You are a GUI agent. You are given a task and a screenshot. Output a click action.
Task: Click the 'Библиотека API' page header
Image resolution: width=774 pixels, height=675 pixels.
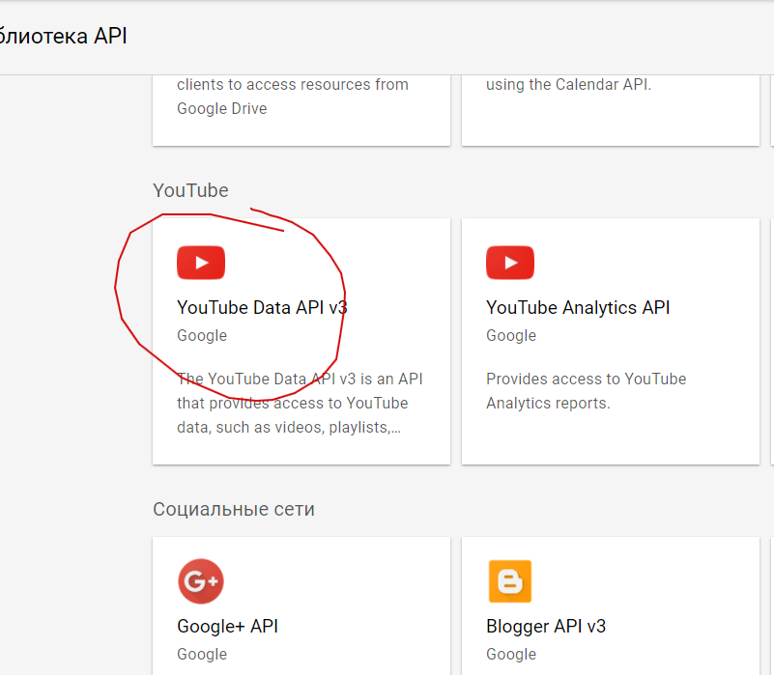coord(64,37)
